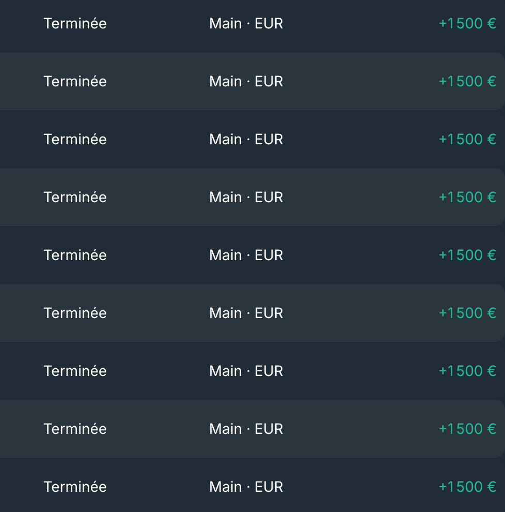The image size is (505, 512).
Task: Open Main · EUR in the eighth row
Action: pos(246,429)
